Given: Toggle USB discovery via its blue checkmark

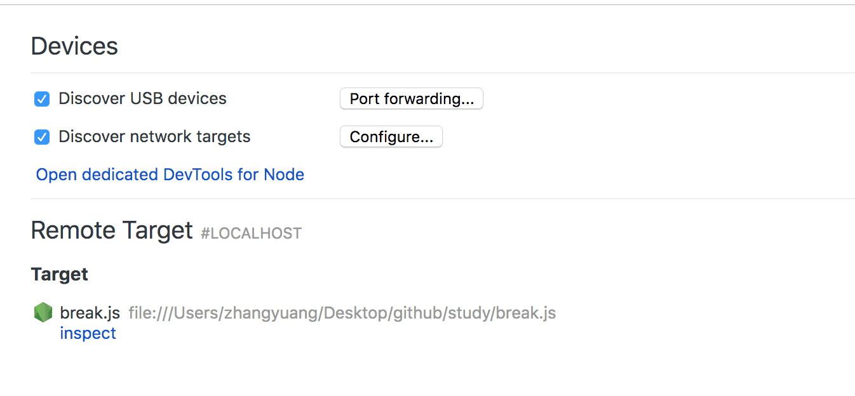Looking at the screenshot, I should (42, 99).
